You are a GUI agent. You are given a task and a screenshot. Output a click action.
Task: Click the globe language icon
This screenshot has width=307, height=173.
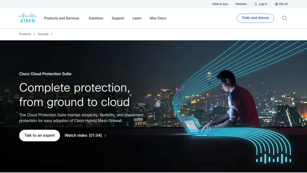[x=277, y=4]
